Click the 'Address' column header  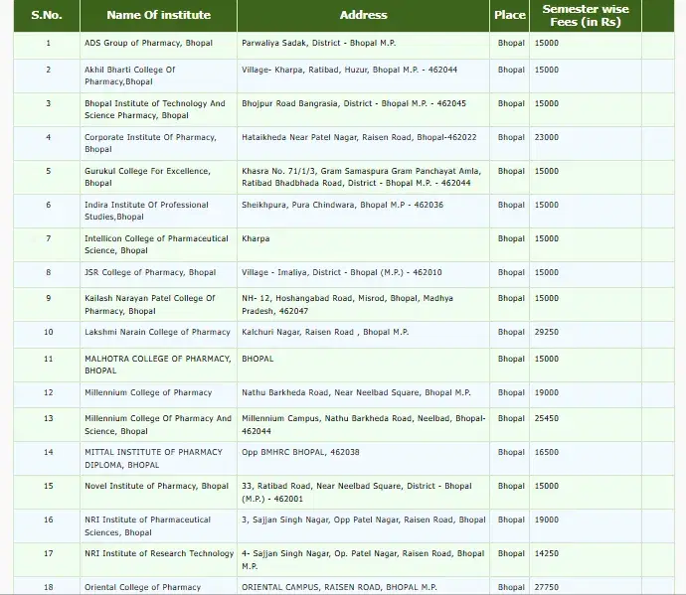pos(363,16)
